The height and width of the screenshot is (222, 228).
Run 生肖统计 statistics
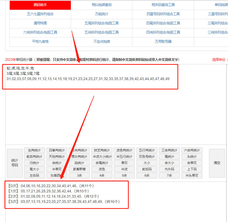[x=34, y=150]
